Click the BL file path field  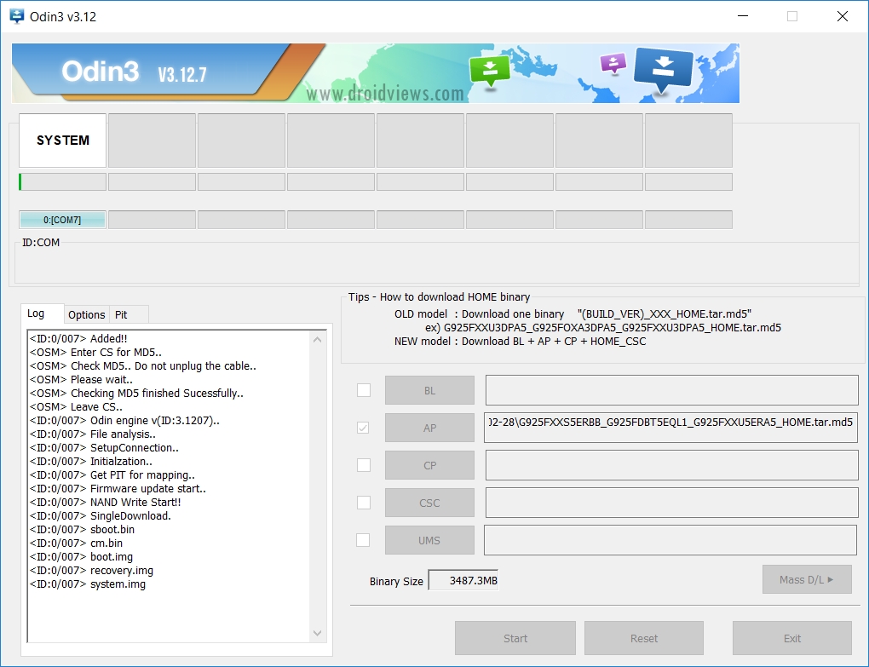671,390
